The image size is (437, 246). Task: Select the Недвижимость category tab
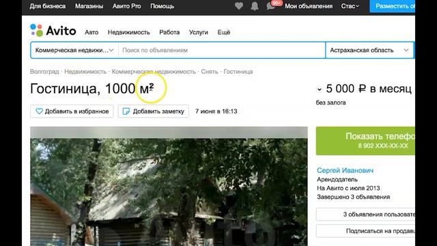tap(129, 32)
